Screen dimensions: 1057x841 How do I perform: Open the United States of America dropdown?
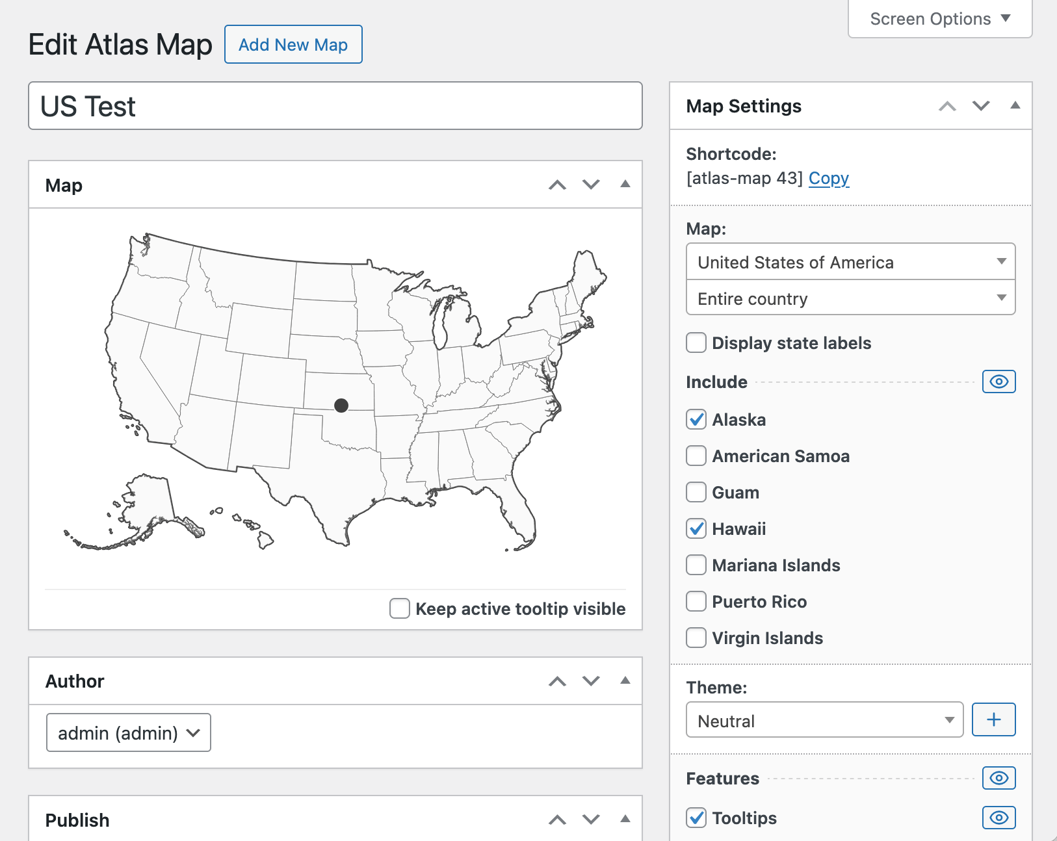[850, 262]
